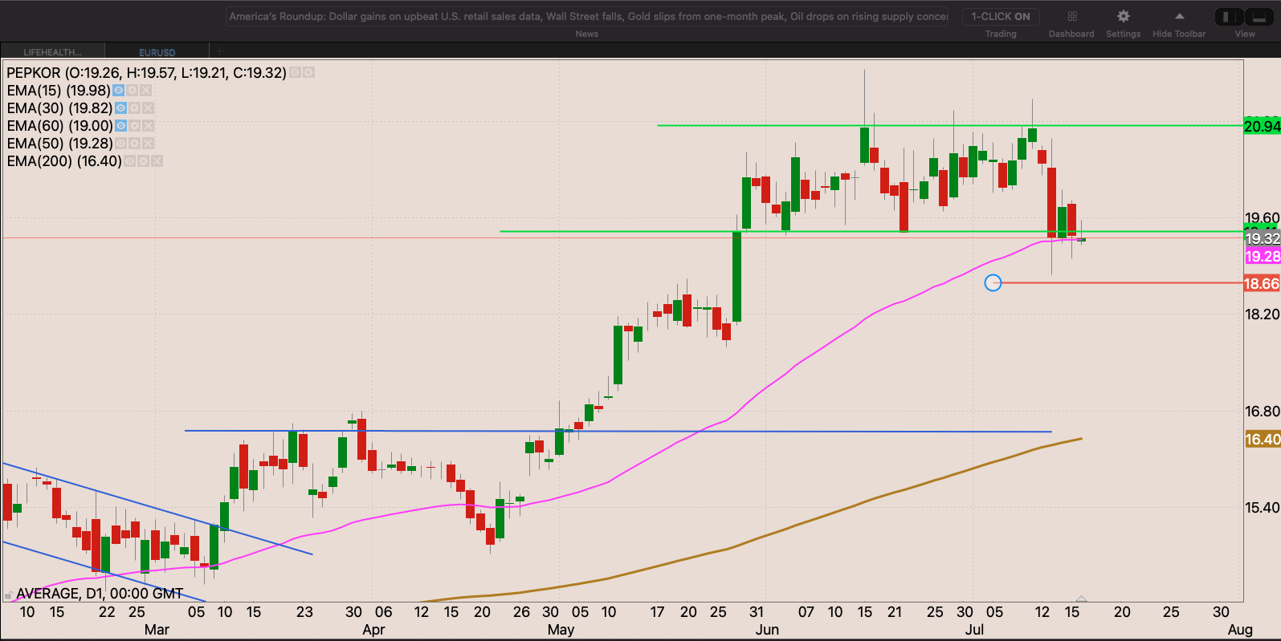1281x641 pixels.
Task: Collapse the toolbar with Hide Toolbar arrow
Action: coord(1179,17)
